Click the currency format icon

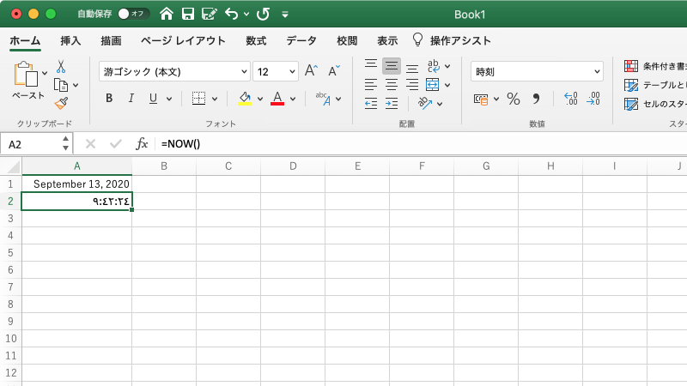pyautogui.click(x=481, y=100)
